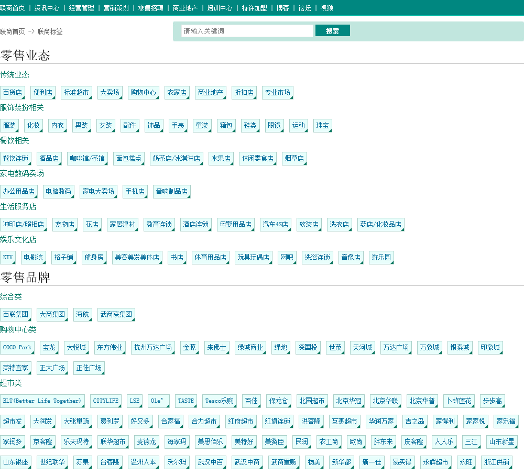The image size is (524, 476).
Task: Open the 英特宜家 tag
Action: [x=16, y=368]
